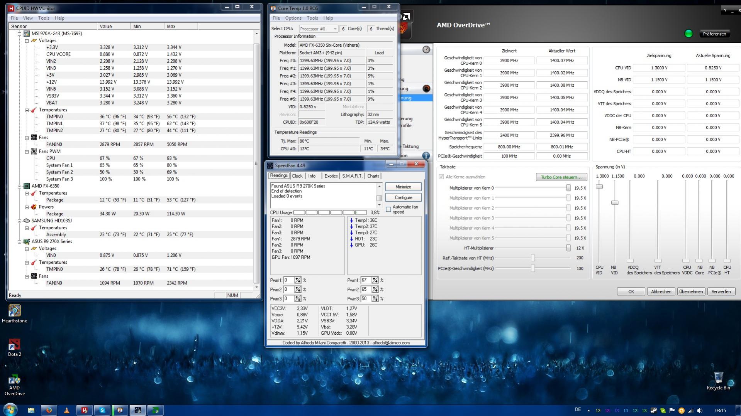The image size is (741, 416).
Task: Click the CPU-VID Zielspannung field
Action: point(659,68)
